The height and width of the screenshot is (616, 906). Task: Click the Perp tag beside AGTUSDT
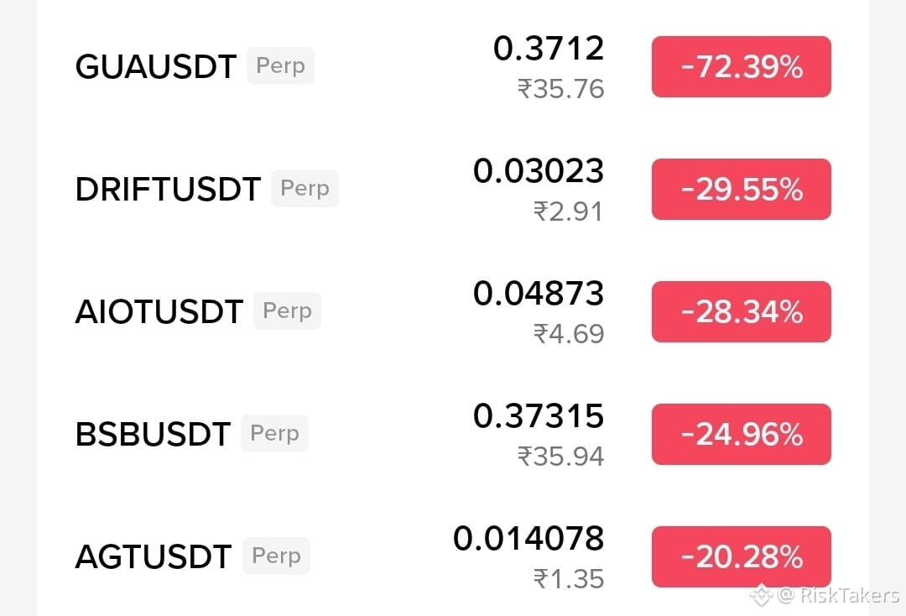pyautogui.click(x=276, y=556)
